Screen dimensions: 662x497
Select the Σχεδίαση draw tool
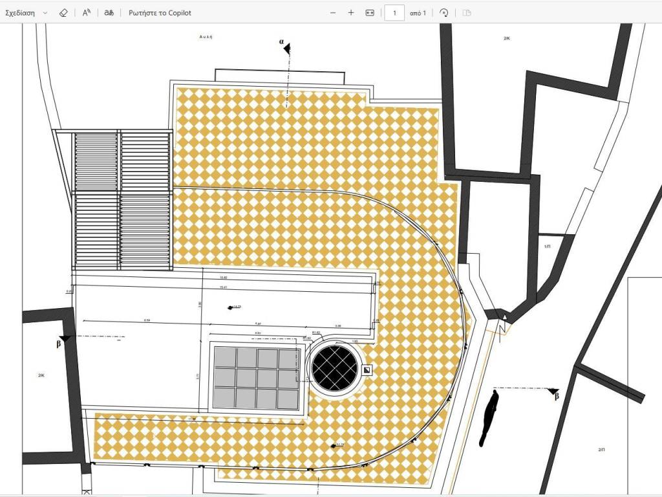tap(20, 12)
